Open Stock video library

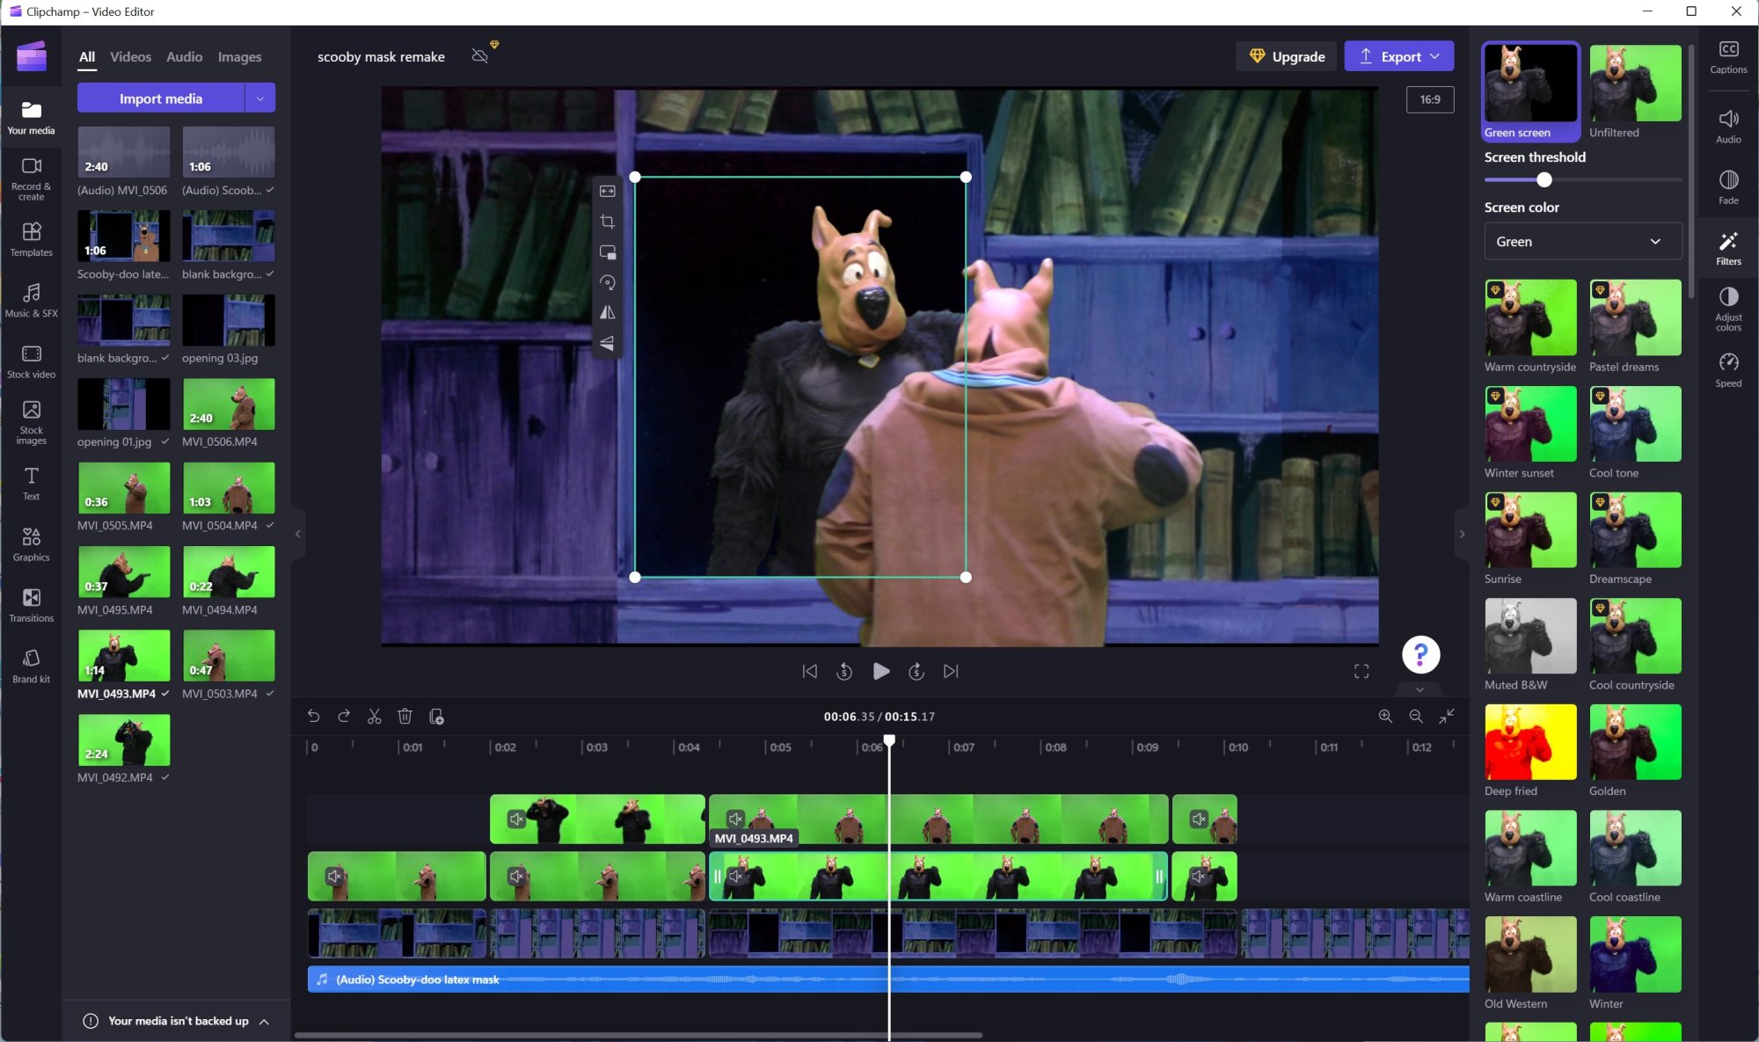tap(31, 361)
